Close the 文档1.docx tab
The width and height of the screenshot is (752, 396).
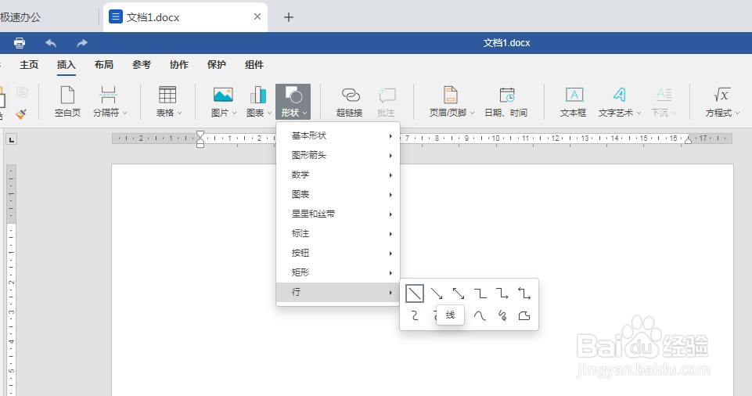coord(257,16)
